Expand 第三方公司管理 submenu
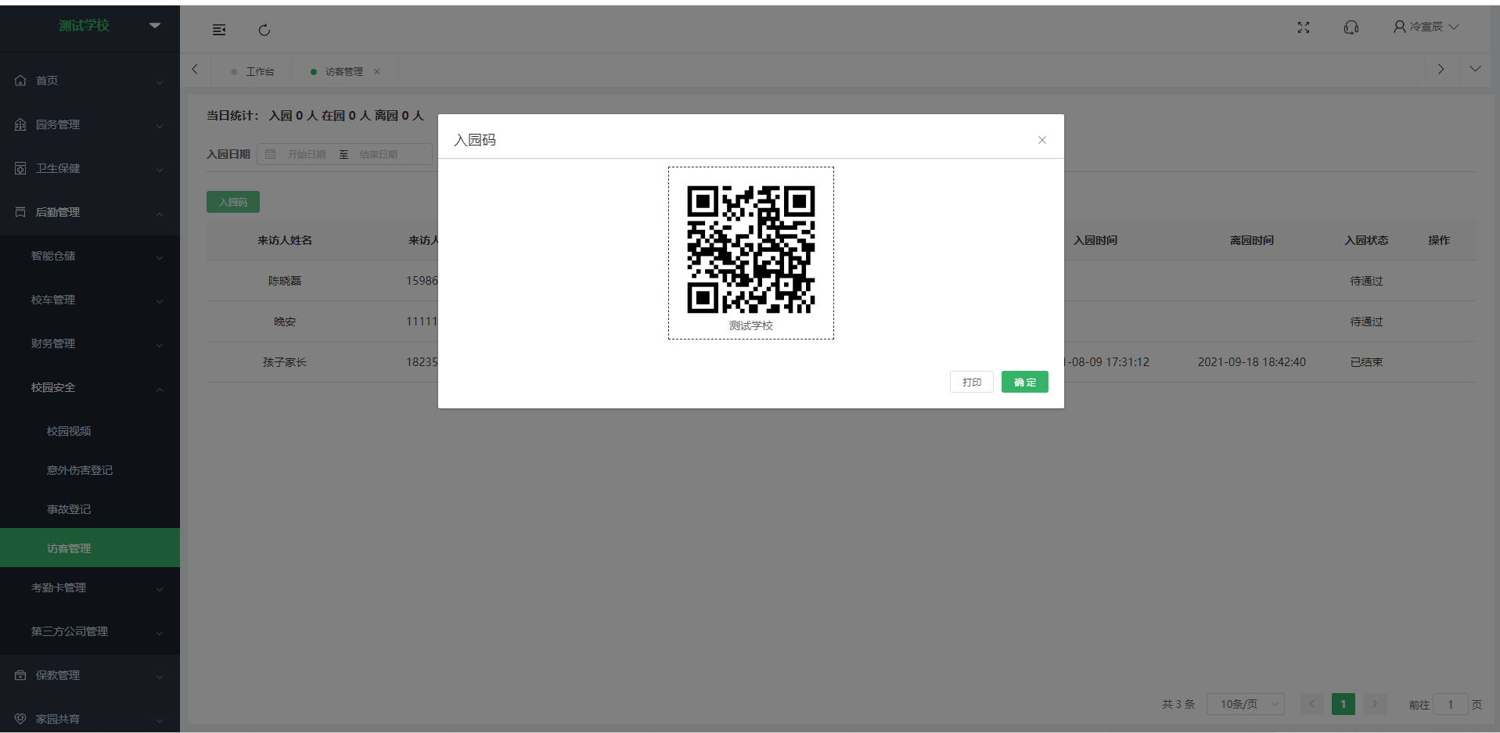Viewport: 1500px width, 733px height. (90, 631)
